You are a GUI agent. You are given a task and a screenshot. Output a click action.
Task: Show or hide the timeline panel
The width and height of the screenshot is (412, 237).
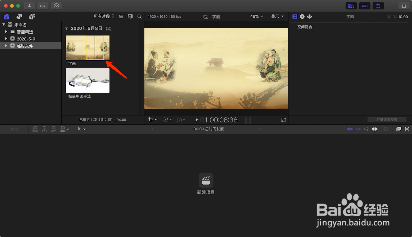point(365,6)
